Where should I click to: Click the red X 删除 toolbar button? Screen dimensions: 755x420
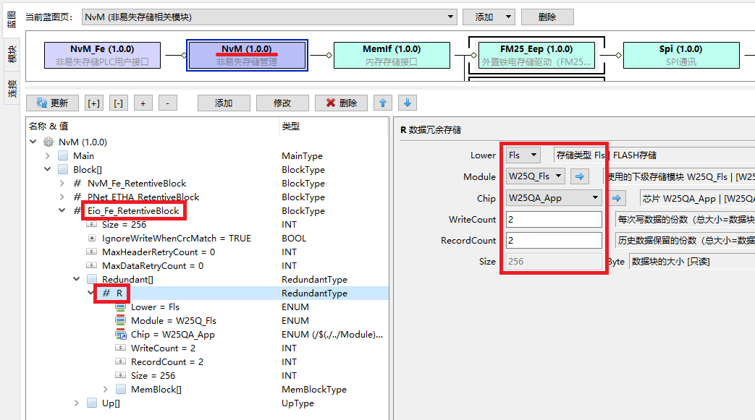341,103
